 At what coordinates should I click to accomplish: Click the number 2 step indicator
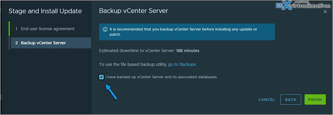(x=16, y=43)
